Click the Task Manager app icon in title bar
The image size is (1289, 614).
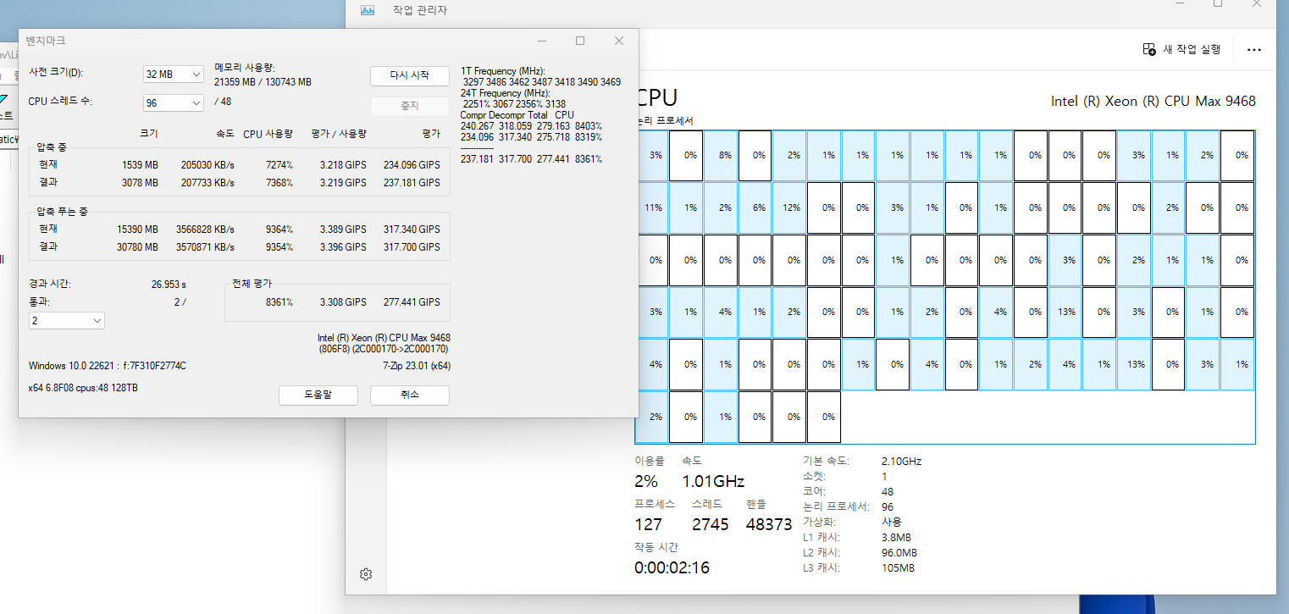coord(367,10)
